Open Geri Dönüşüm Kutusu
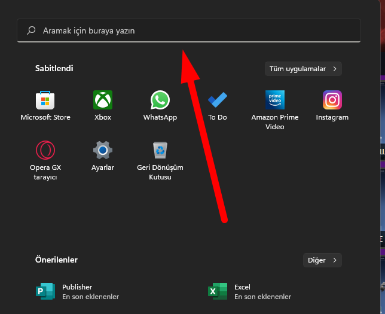This screenshot has height=314, width=385. (x=160, y=160)
